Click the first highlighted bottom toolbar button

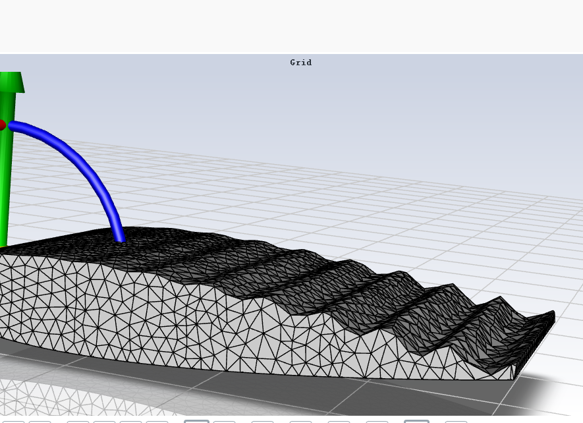pos(196,421)
